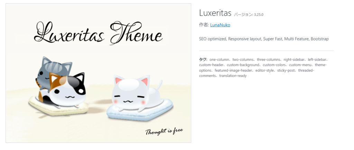The width and height of the screenshot is (354, 150).
Task: Select the version number 3.25.0 text
Action: [x=259, y=15]
